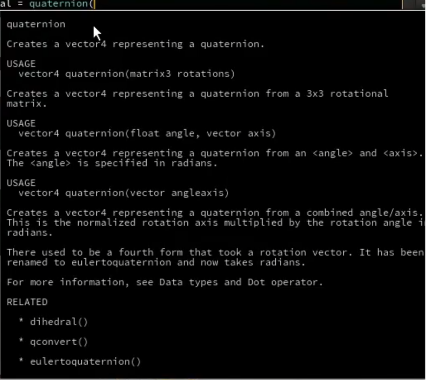Select the vector angleaxis usage signature line

(123, 193)
